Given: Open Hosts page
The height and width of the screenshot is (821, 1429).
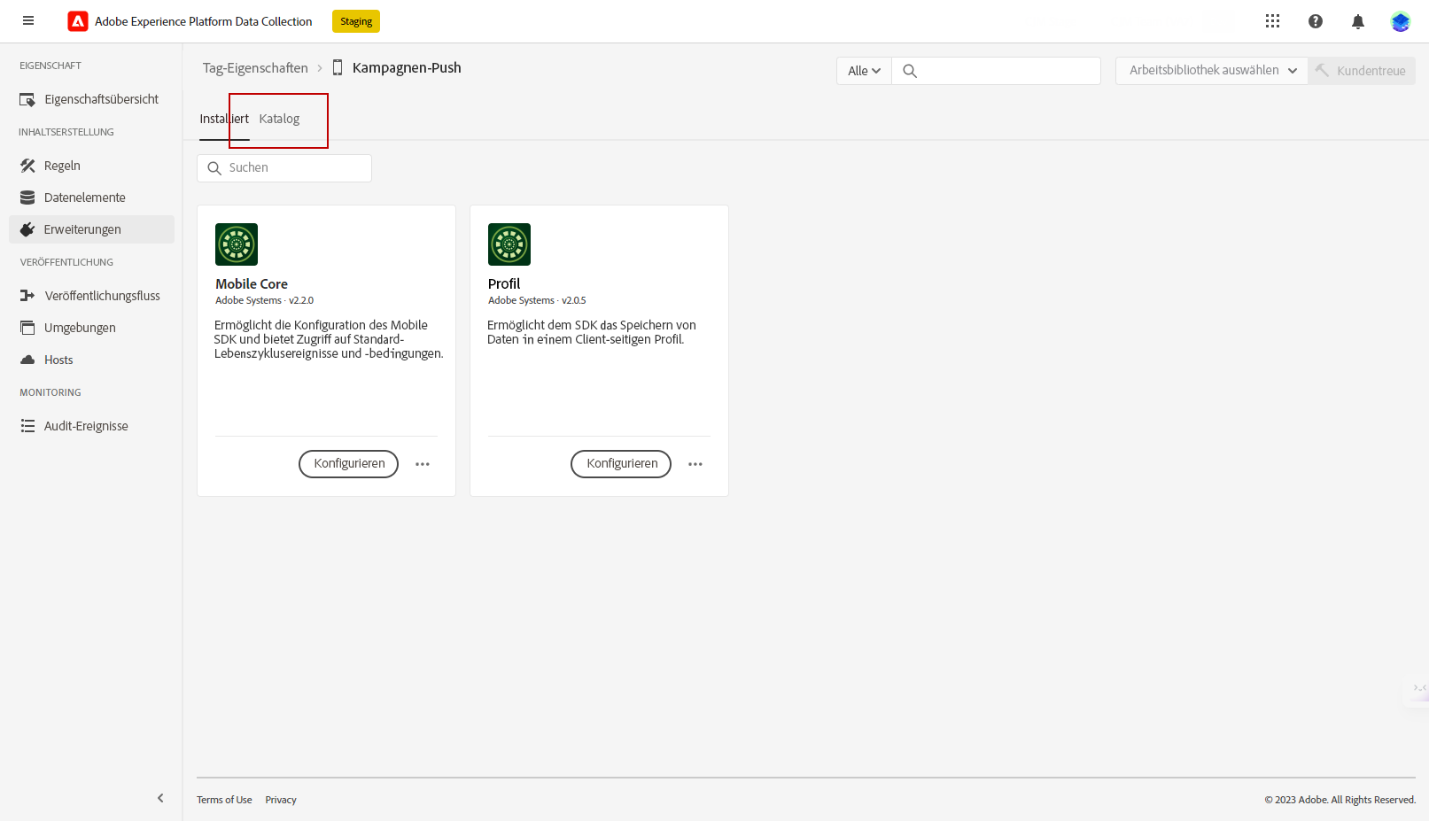Looking at the screenshot, I should point(92,360).
